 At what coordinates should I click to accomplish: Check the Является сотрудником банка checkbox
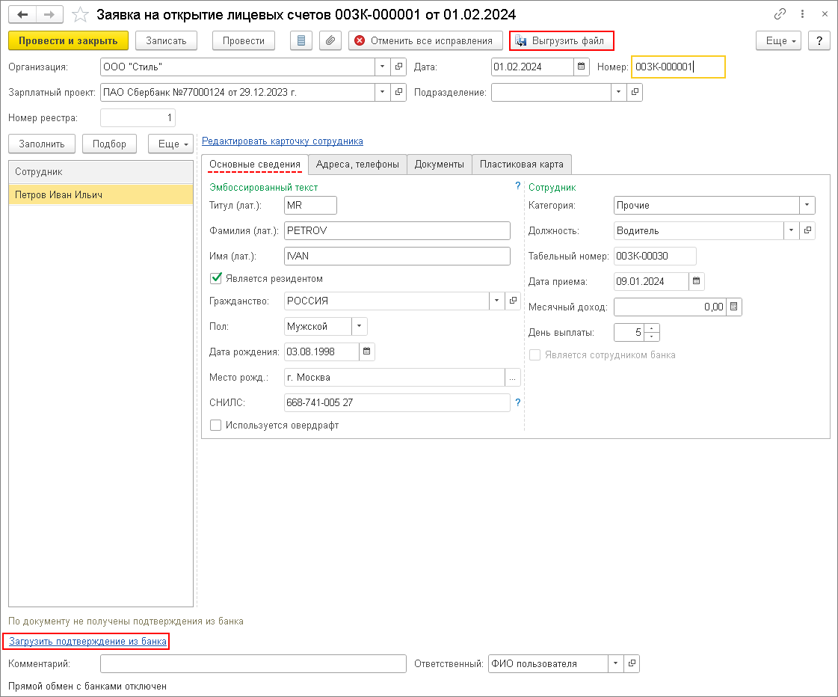click(x=535, y=355)
